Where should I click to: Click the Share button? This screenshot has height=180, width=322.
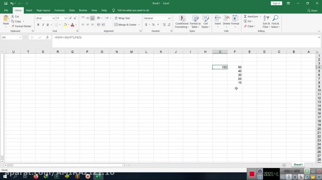(x=312, y=10)
